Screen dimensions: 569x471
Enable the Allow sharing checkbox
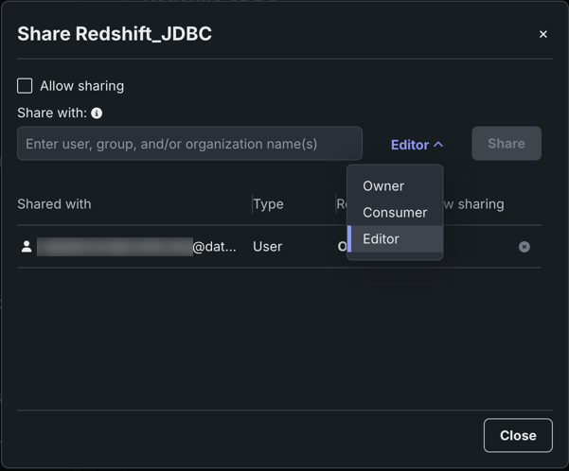pos(25,86)
